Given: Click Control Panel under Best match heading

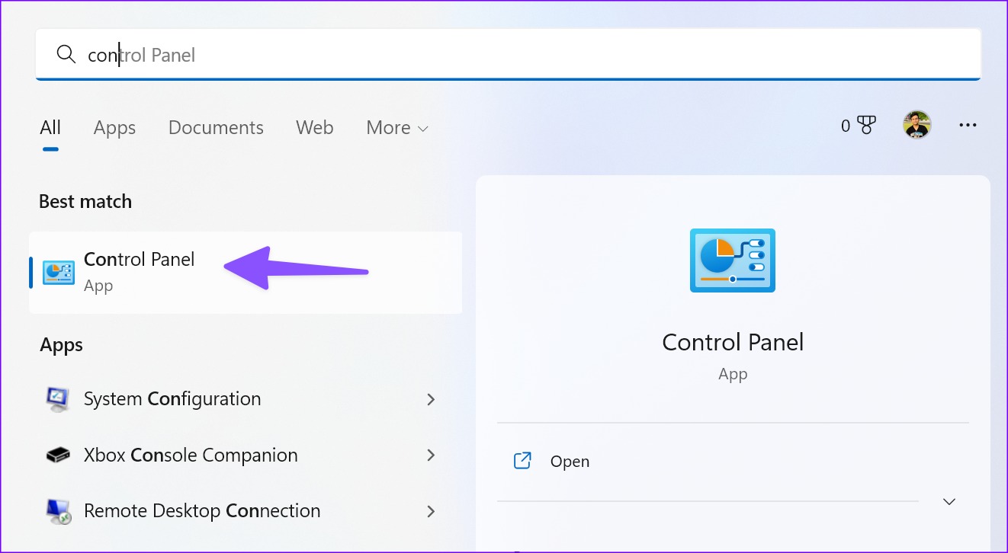Looking at the screenshot, I should [139, 259].
